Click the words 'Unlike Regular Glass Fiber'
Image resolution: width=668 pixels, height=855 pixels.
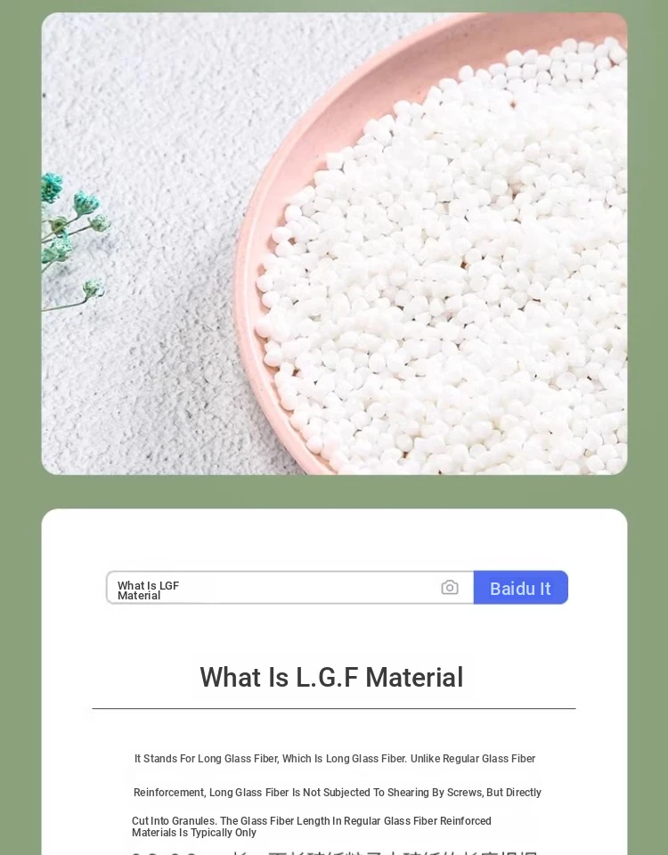(473, 759)
